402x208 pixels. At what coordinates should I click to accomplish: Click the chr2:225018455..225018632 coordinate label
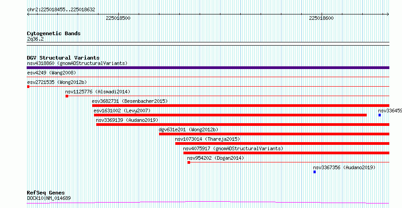(x=61, y=10)
